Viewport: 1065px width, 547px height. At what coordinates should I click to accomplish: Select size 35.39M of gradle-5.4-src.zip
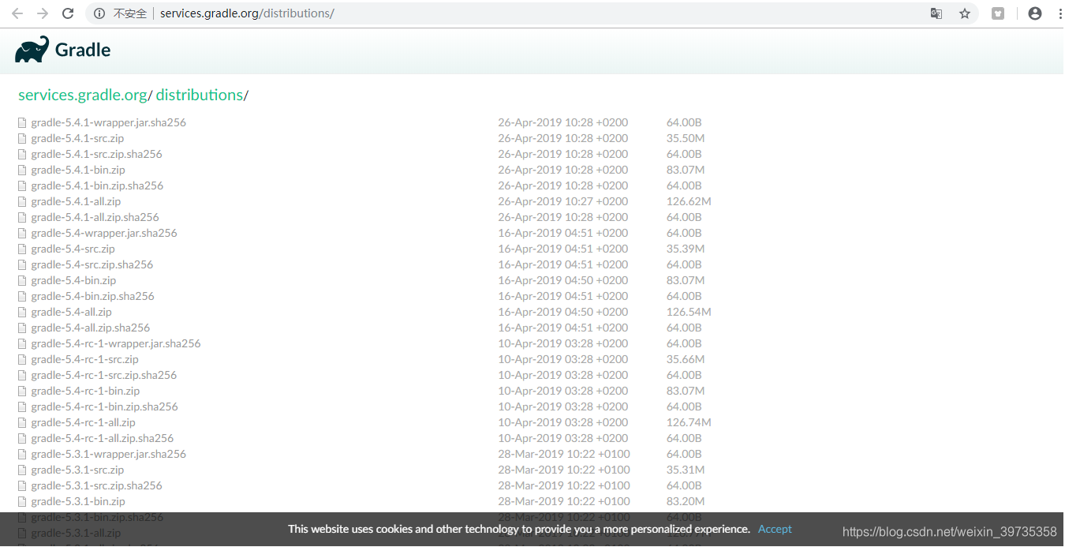pyautogui.click(x=686, y=249)
